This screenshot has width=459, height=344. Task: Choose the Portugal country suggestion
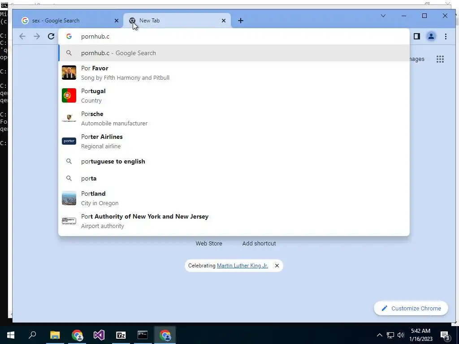click(234, 95)
